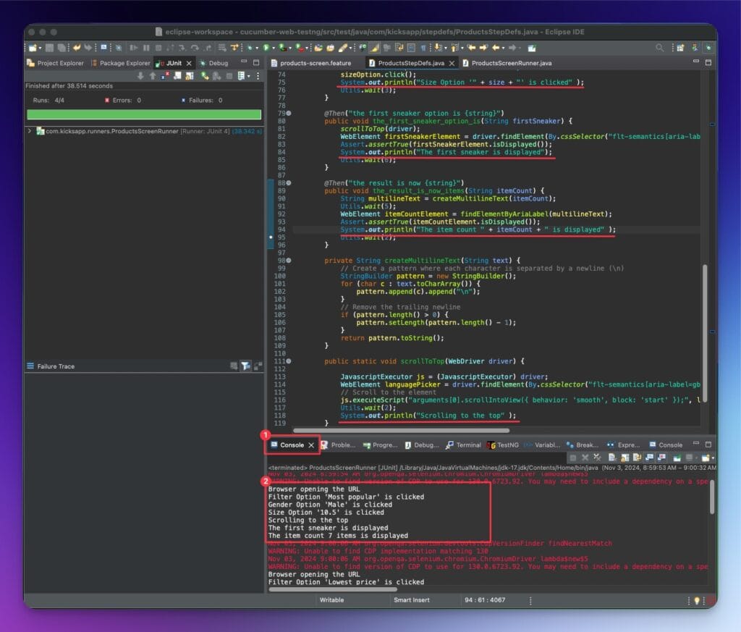Image resolution: width=741 pixels, height=632 pixels.
Task: Switch to Progress tab in bottom panel
Action: point(381,444)
